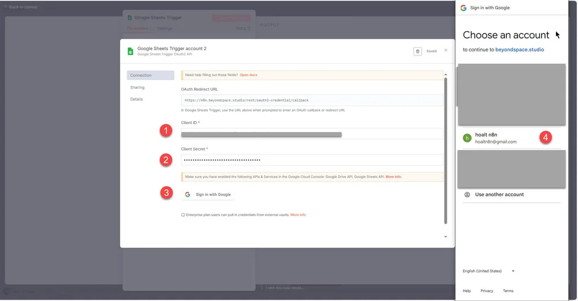578x301 pixels.
Task: Click the Parameters tab in background node panel
Action: 138,28
